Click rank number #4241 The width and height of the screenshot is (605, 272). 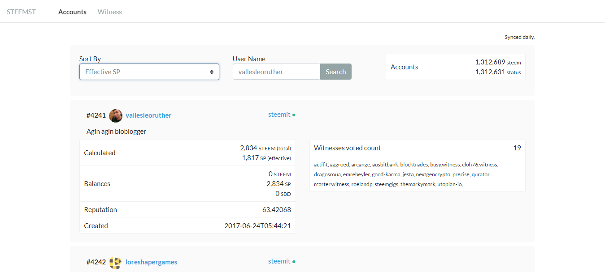coord(96,115)
